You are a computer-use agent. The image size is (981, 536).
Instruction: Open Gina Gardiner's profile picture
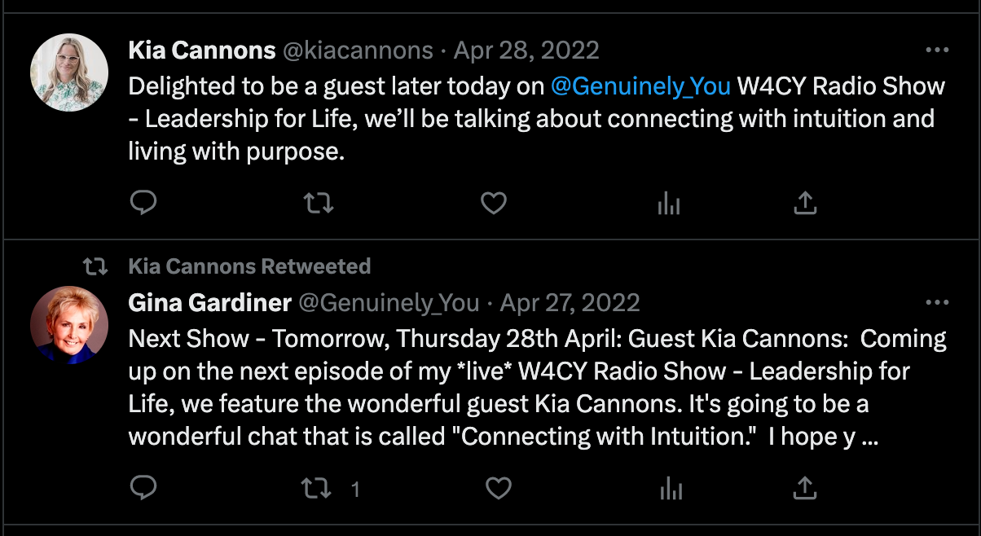[69, 325]
